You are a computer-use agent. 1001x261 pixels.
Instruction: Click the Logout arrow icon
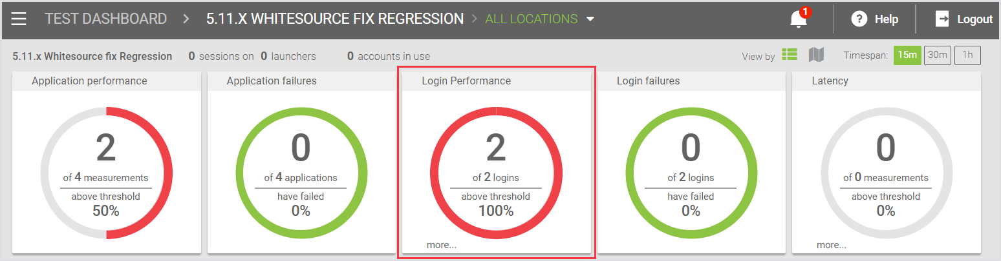pyautogui.click(x=942, y=19)
